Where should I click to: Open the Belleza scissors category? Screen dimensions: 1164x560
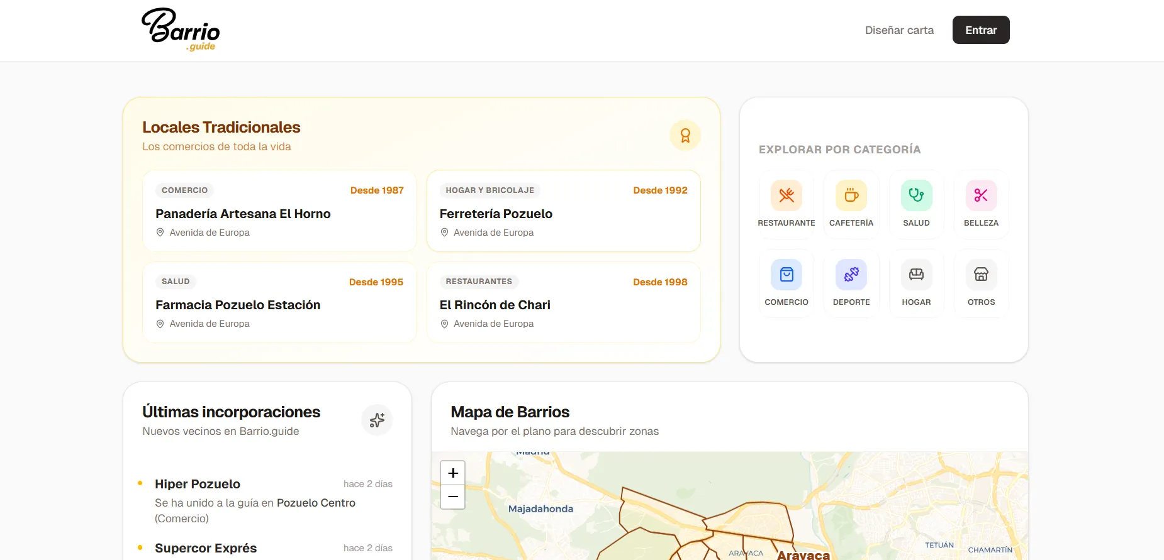click(981, 195)
